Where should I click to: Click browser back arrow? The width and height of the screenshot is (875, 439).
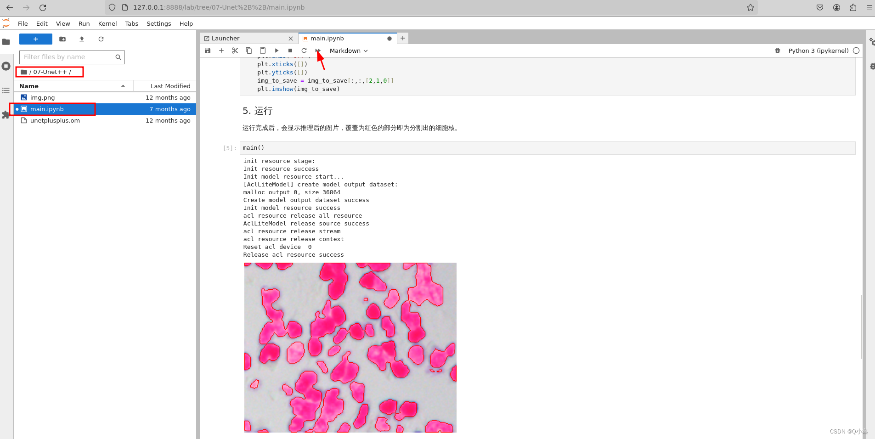[10, 7]
